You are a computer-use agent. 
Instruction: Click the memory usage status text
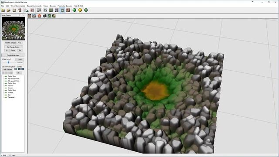coord(3,156)
